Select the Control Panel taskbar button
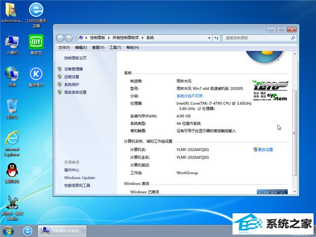This screenshot has height=237, width=316. coord(62,231)
